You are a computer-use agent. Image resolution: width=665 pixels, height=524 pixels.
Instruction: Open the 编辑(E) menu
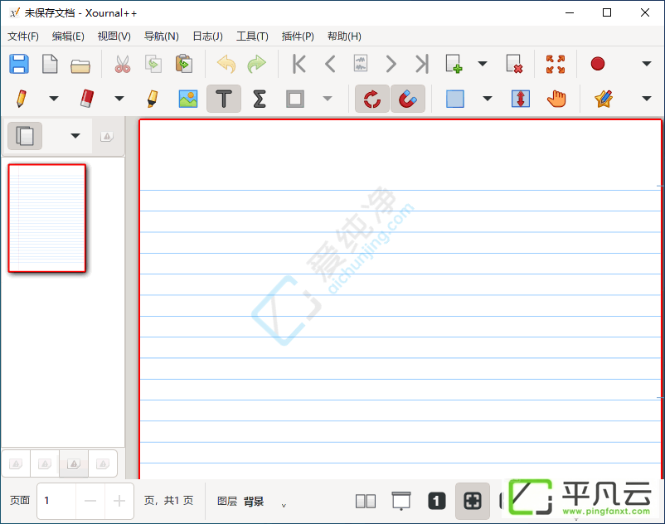[x=68, y=36]
